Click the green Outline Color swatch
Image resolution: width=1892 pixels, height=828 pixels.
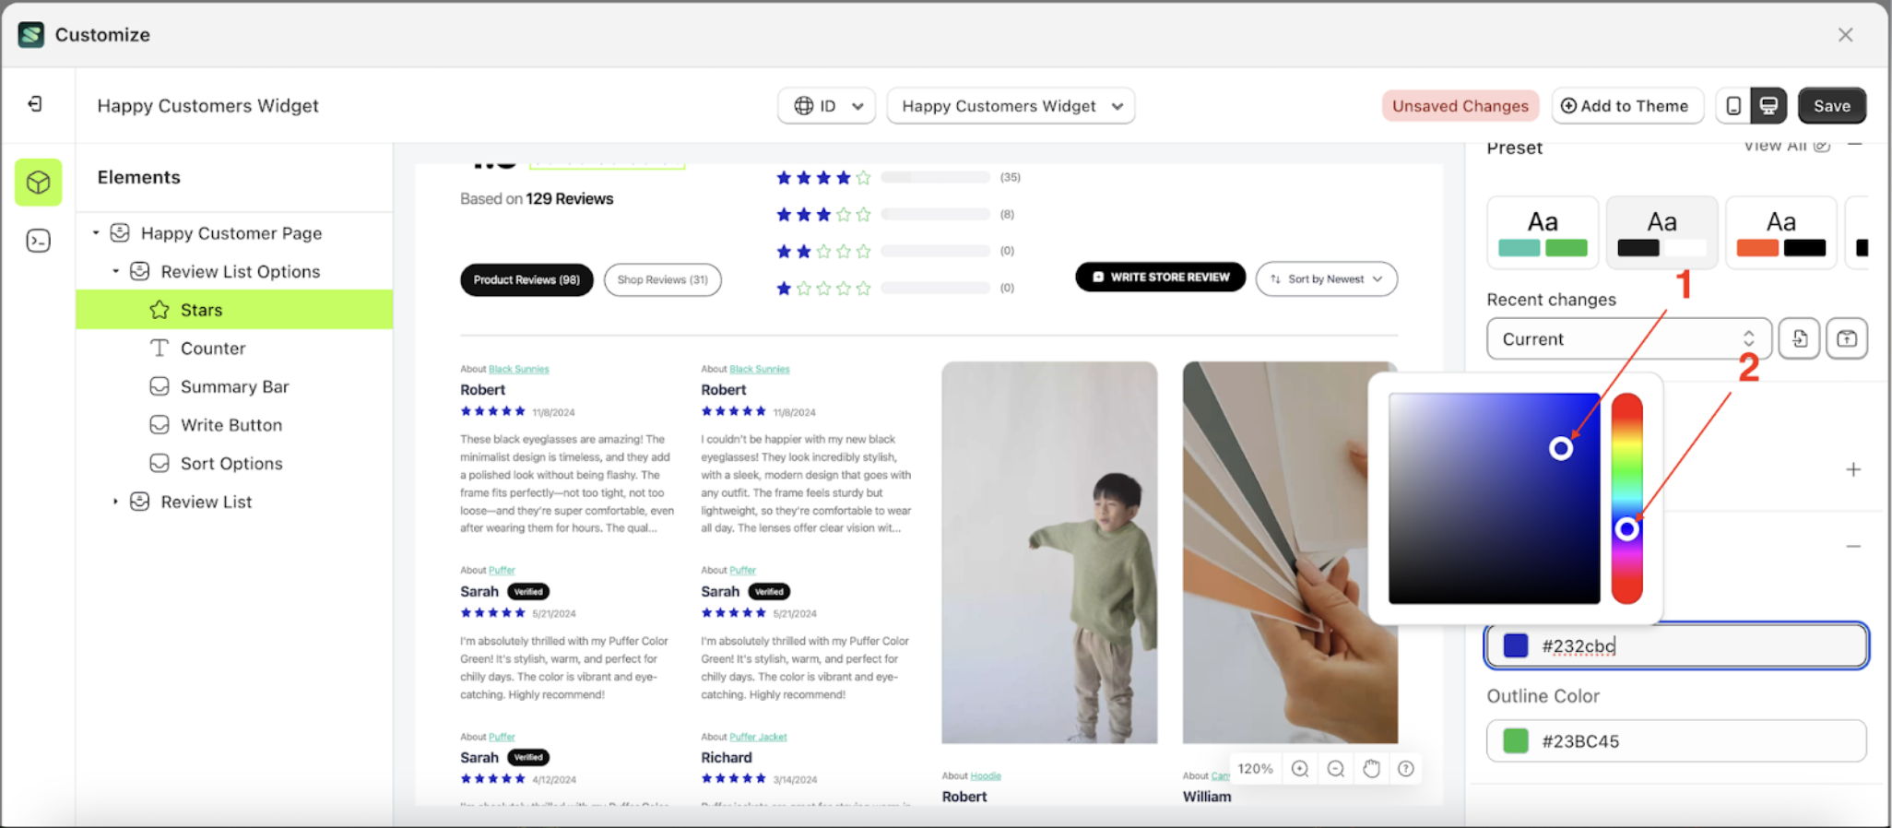coord(1515,741)
